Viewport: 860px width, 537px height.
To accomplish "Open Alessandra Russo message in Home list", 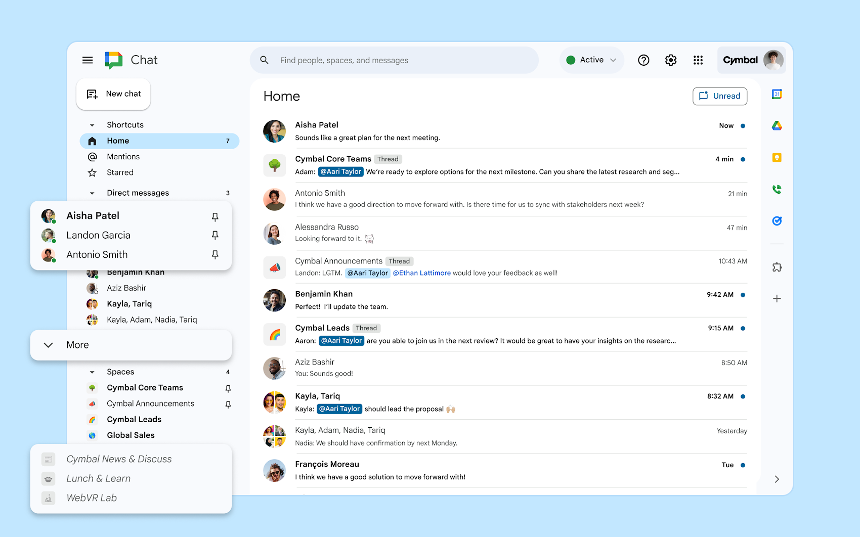I will point(505,233).
